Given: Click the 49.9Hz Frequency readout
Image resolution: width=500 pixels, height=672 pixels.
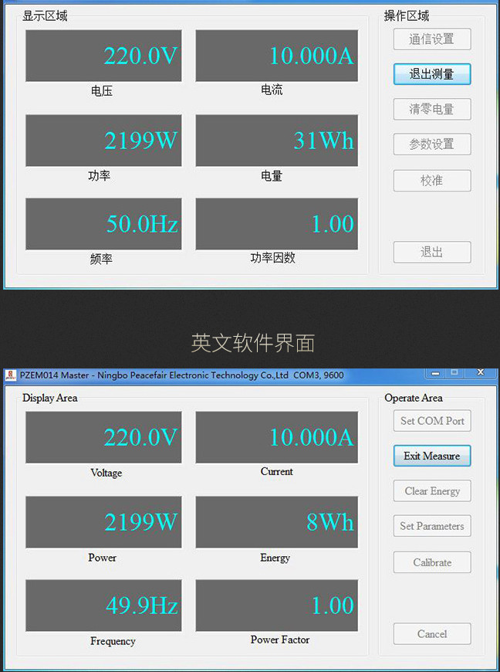Looking at the screenshot, I should click(x=103, y=606).
